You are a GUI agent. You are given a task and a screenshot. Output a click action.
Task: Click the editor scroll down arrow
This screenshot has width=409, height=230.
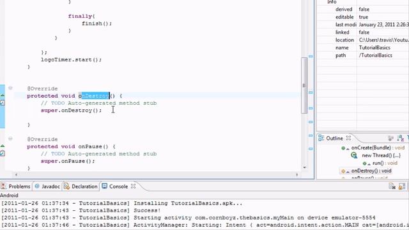[304, 167]
